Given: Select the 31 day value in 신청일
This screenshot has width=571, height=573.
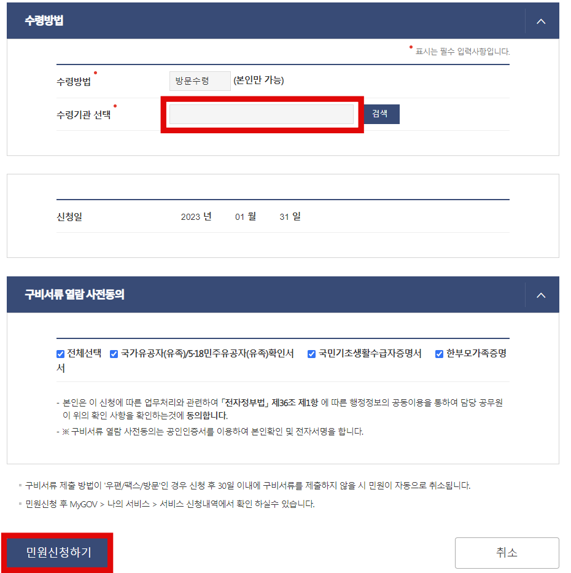Looking at the screenshot, I should 284,217.
